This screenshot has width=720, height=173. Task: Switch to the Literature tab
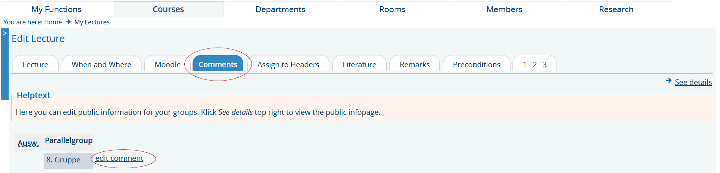tap(359, 64)
